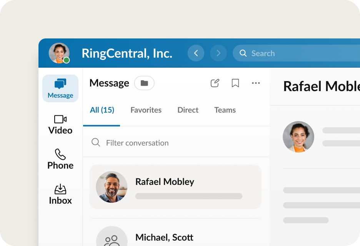Click the search magnifier in top bar

coord(243,53)
